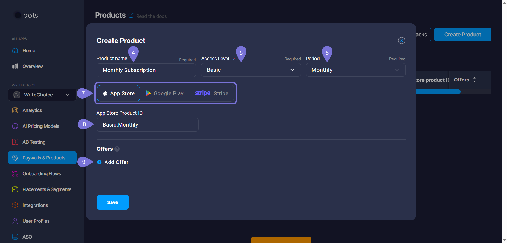Switch platform to Google Play

click(165, 93)
